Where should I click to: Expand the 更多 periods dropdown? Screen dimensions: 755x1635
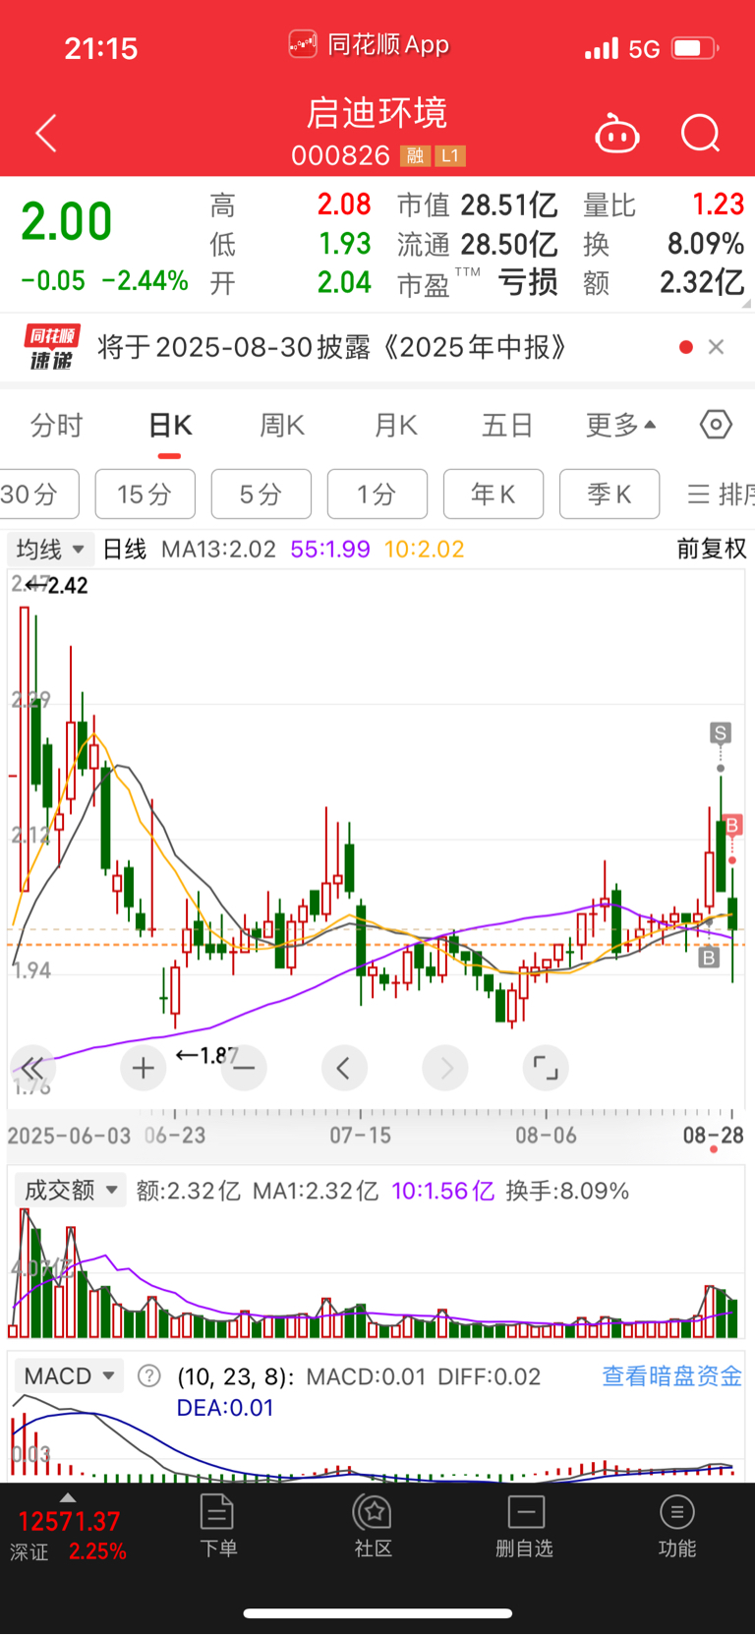(620, 426)
